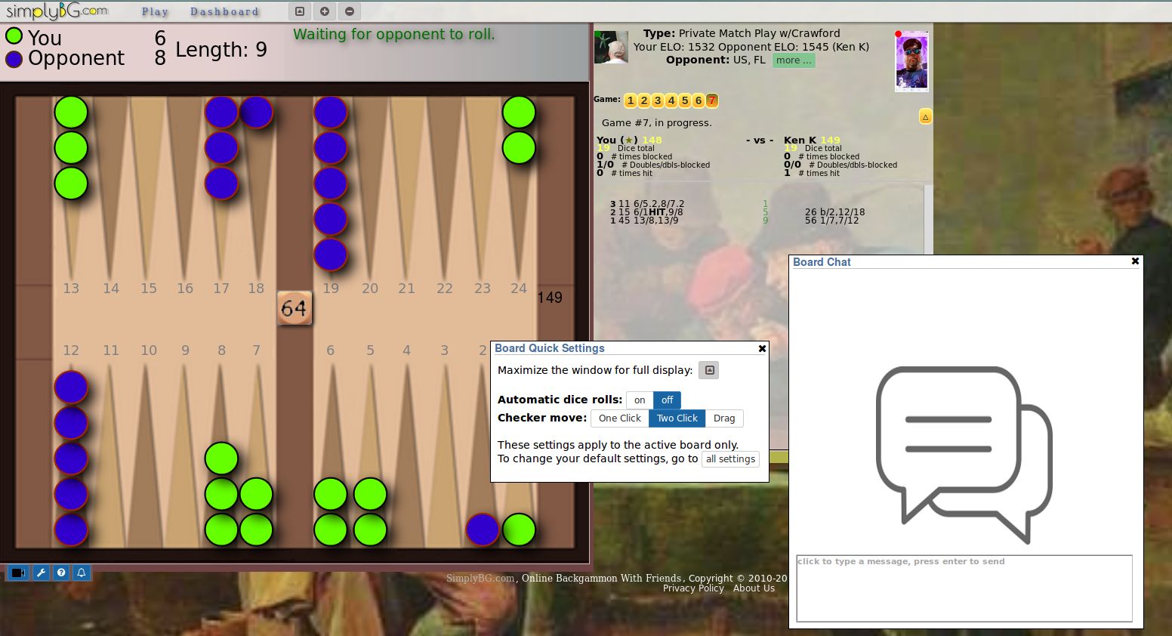Click the chat message input field

pyautogui.click(x=964, y=588)
